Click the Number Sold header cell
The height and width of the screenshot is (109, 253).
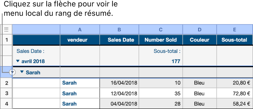click(161, 40)
